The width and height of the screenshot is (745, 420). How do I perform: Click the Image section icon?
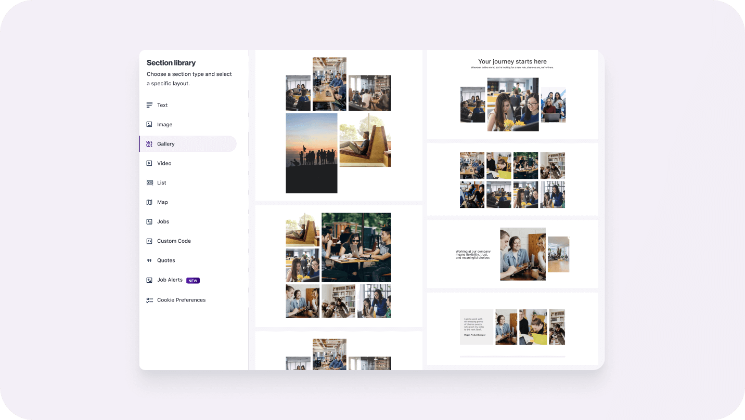coord(149,124)
